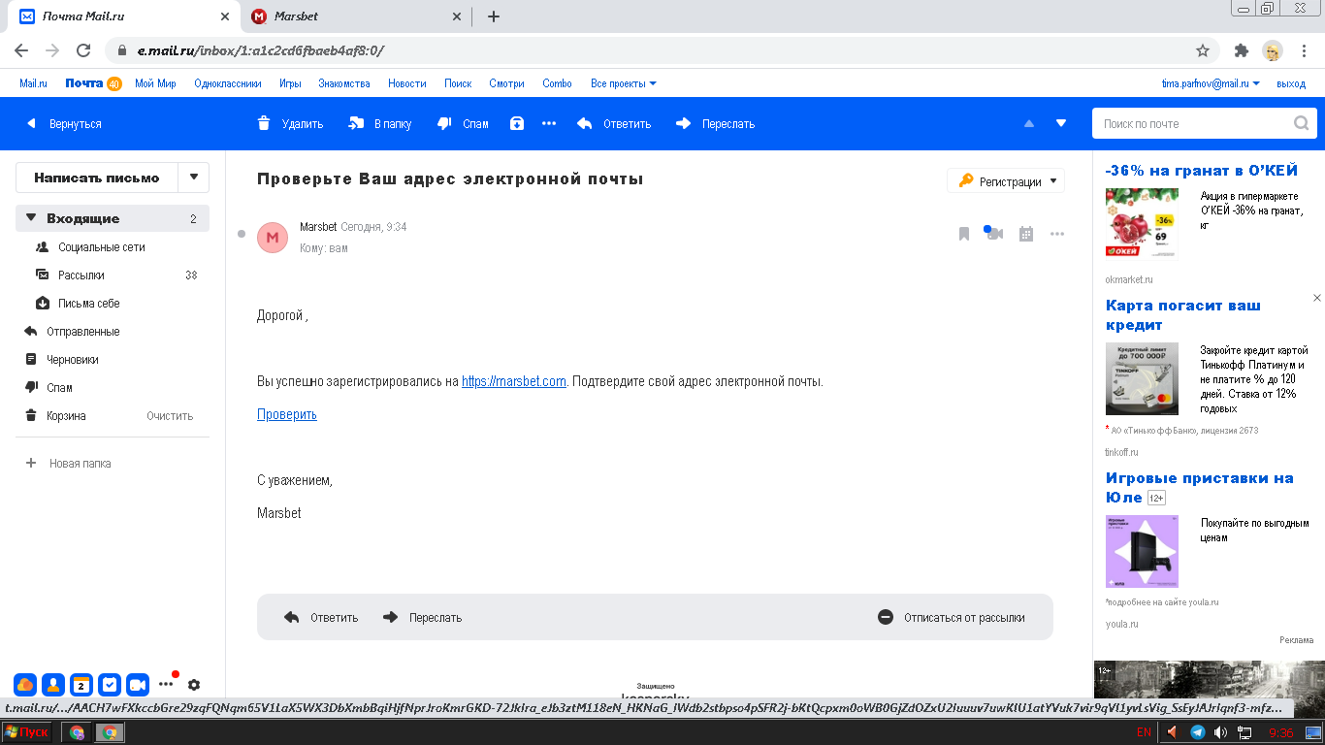
Task: Open Игры in the top portal menu
Action: click(x=290, y=83)
